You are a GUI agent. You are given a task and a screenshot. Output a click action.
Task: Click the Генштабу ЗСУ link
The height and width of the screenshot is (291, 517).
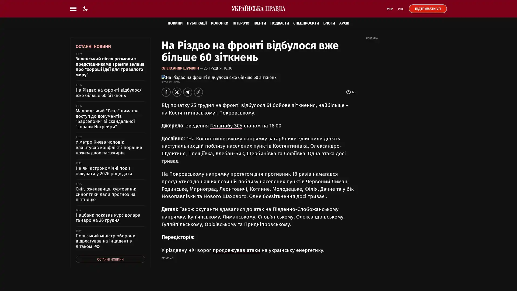226,126
